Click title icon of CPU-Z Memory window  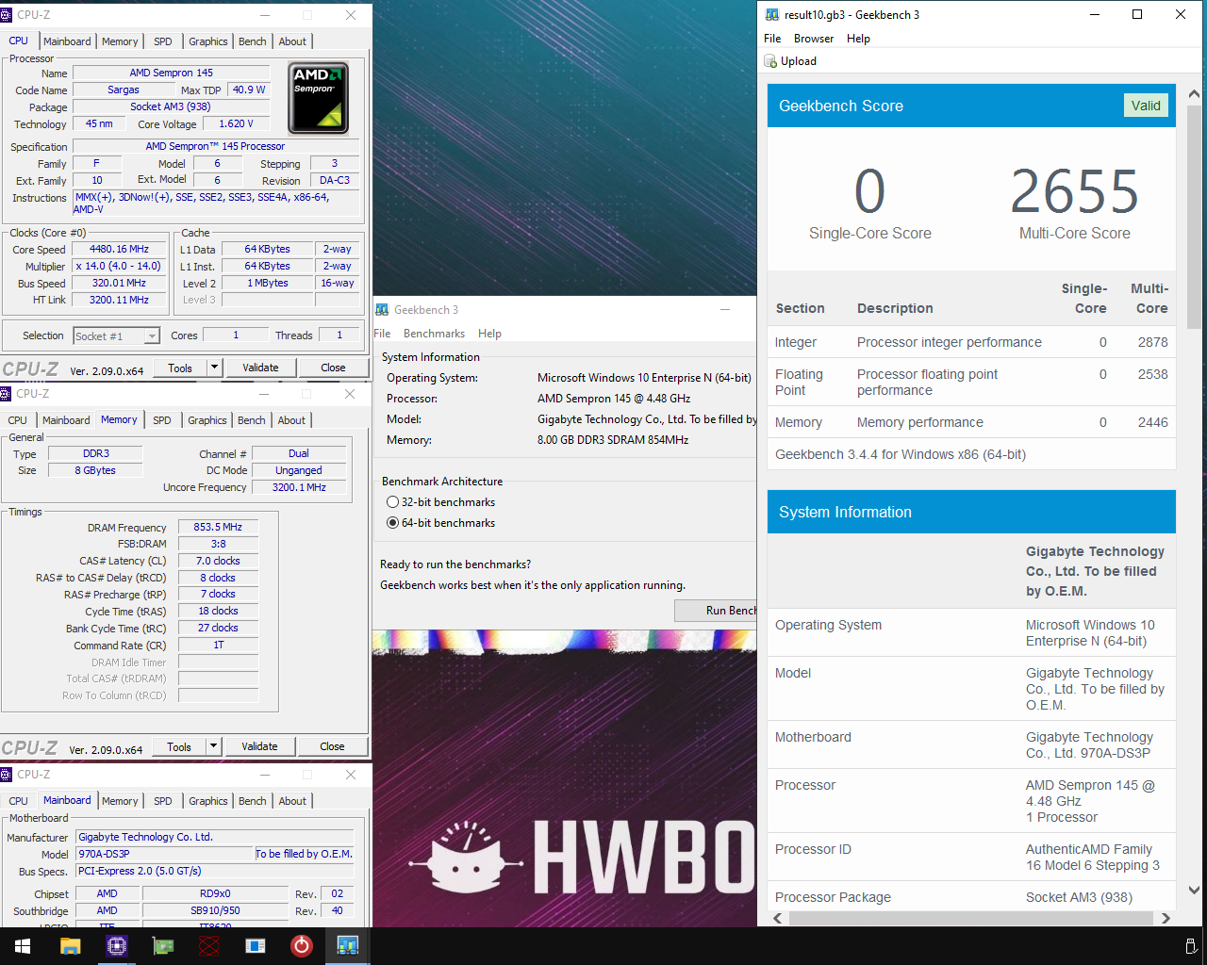coord(6,394)
